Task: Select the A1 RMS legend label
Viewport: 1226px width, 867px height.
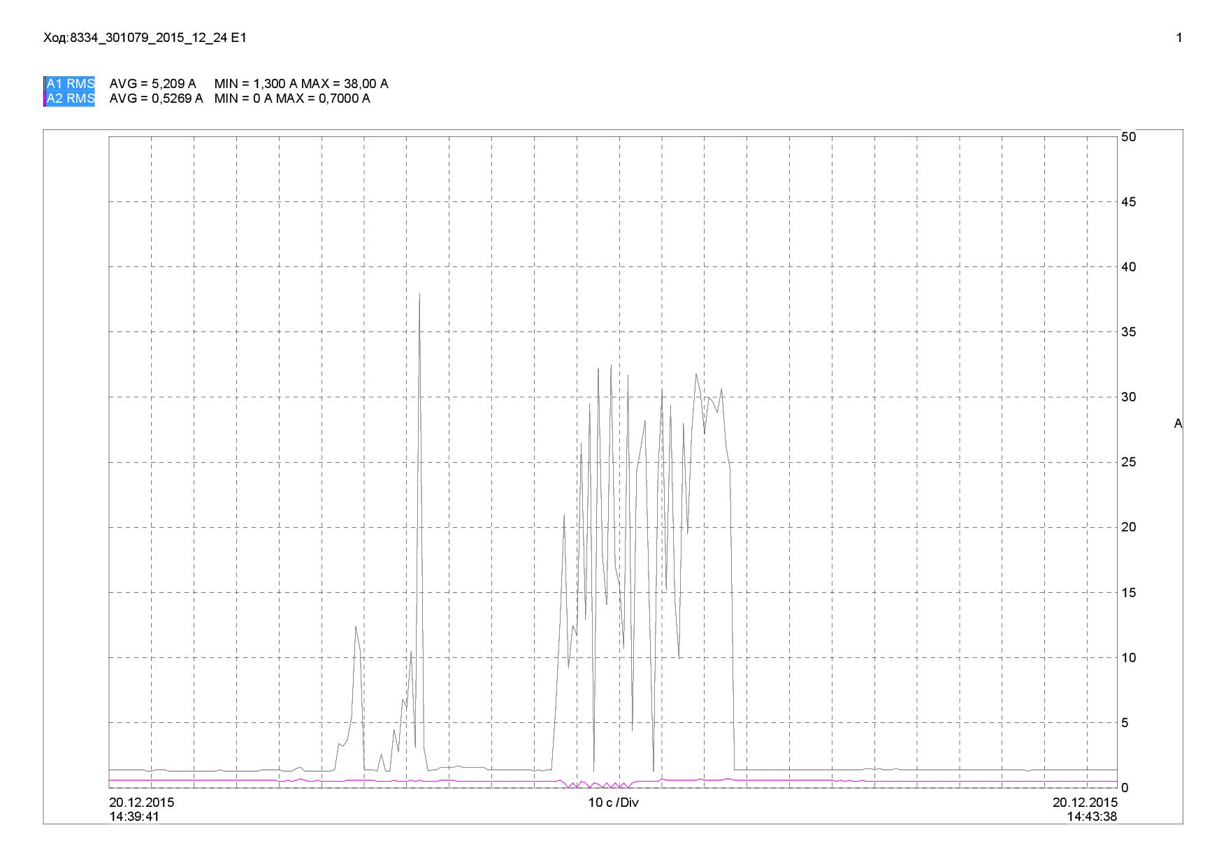Action: [x=71, y=84]
